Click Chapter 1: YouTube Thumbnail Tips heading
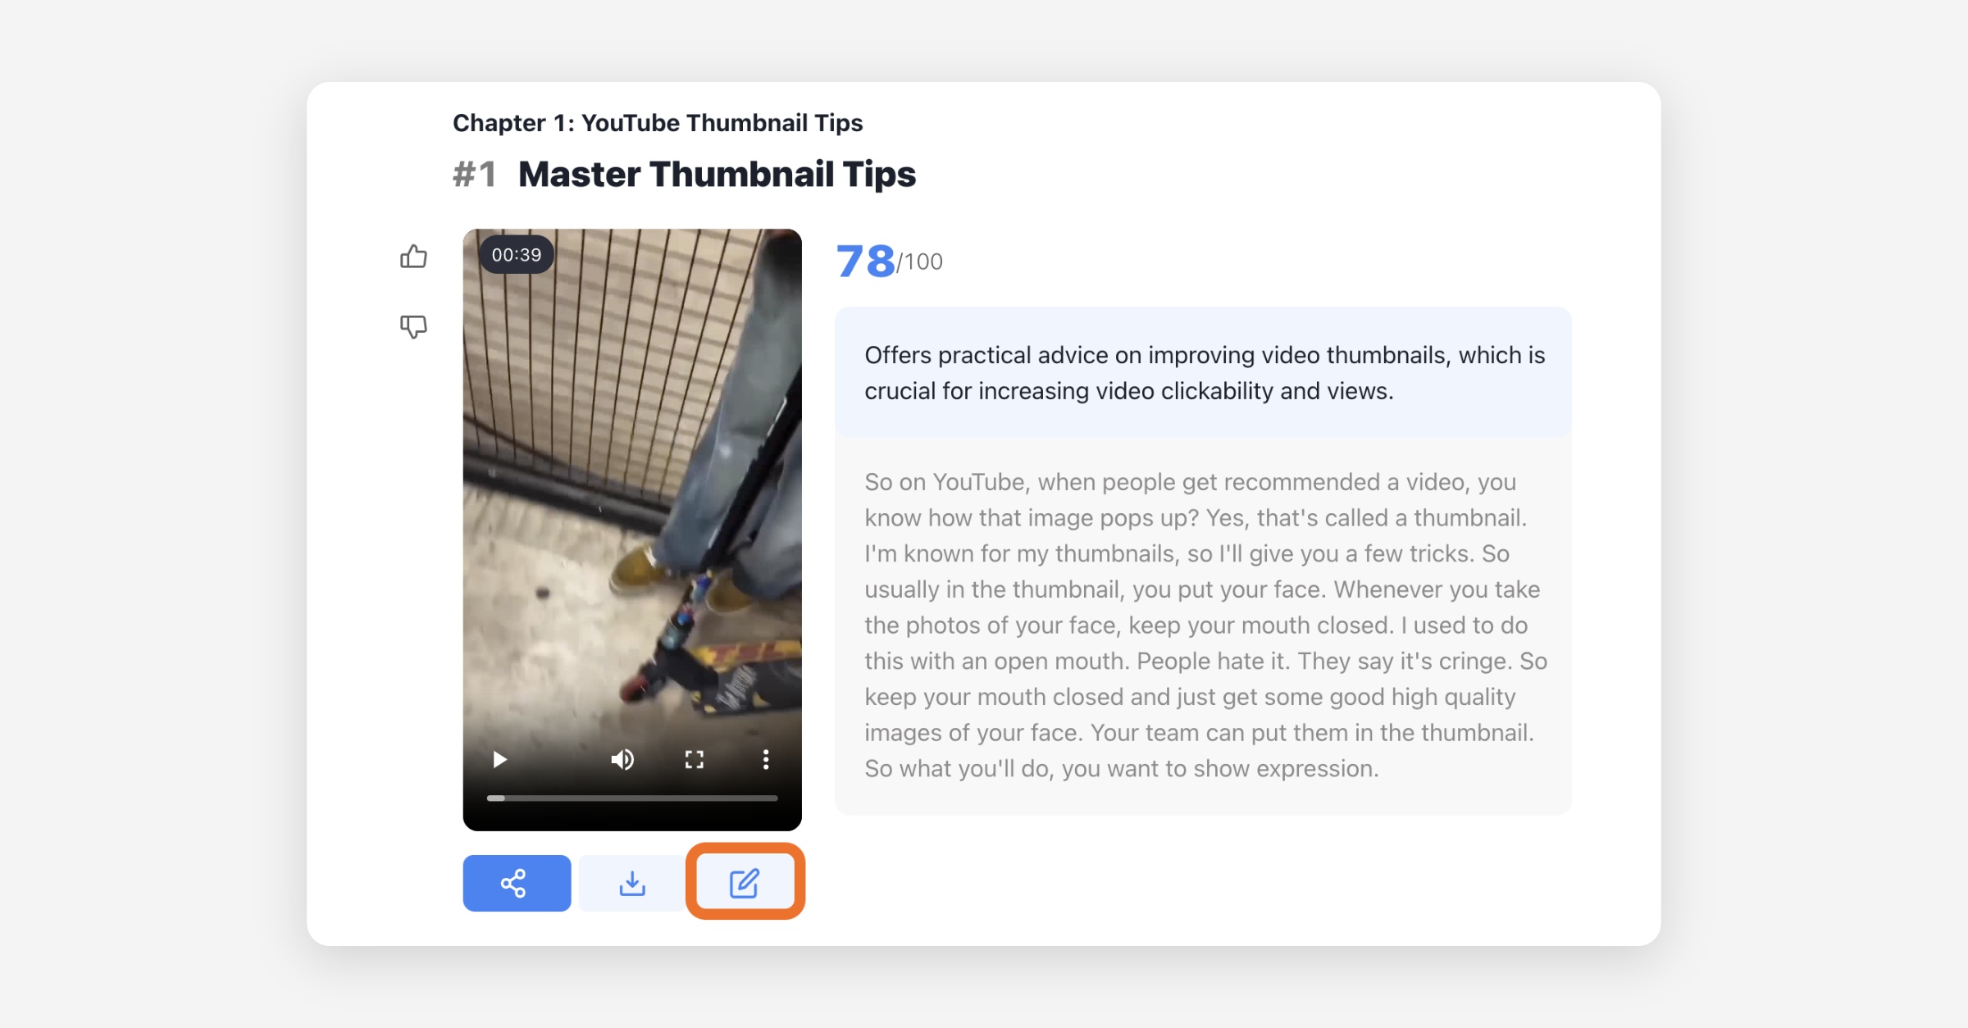This screenshot has height=1028, width=1968. [658, 123]
